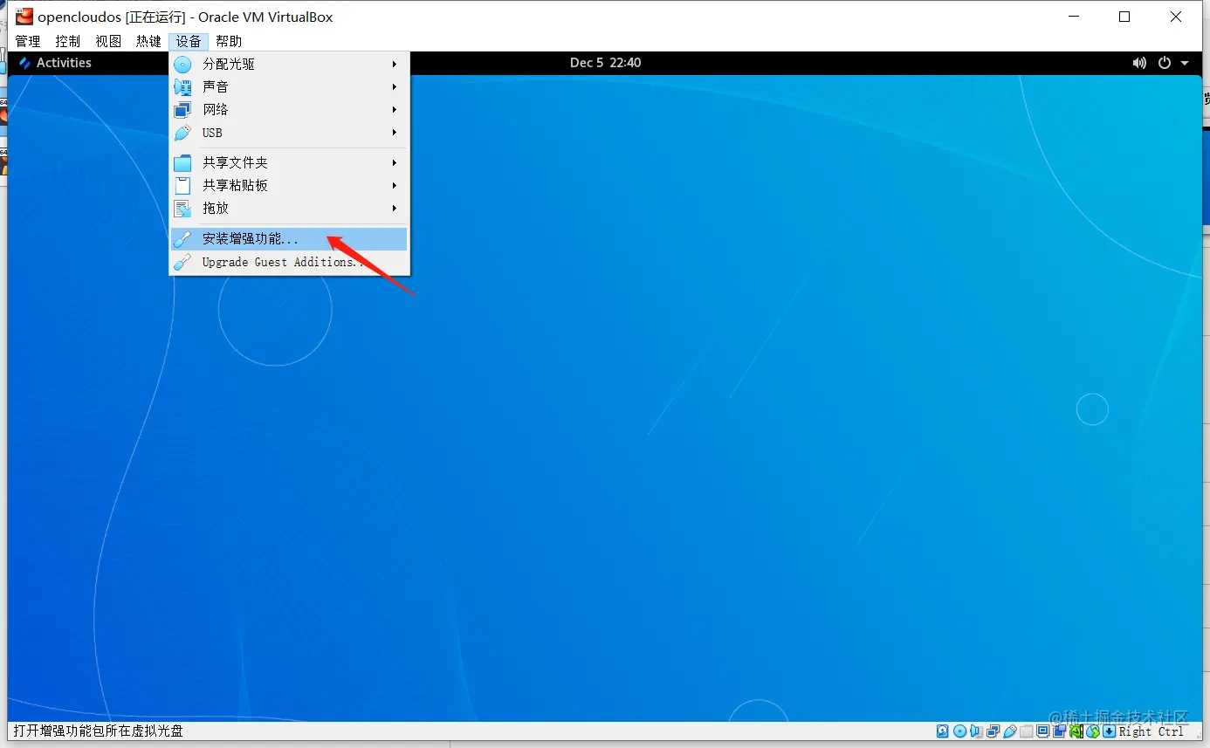Open the 帮助 menu

(229, 41)
